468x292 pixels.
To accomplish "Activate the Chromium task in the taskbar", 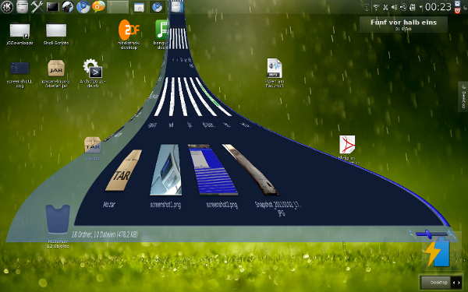I will pos(157,7).
